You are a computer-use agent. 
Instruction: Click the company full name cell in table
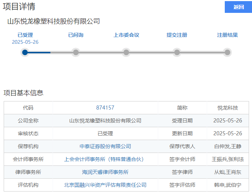[x=105, y=121]
